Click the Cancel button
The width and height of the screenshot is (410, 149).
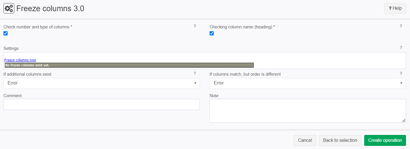(x=305, y=140)
